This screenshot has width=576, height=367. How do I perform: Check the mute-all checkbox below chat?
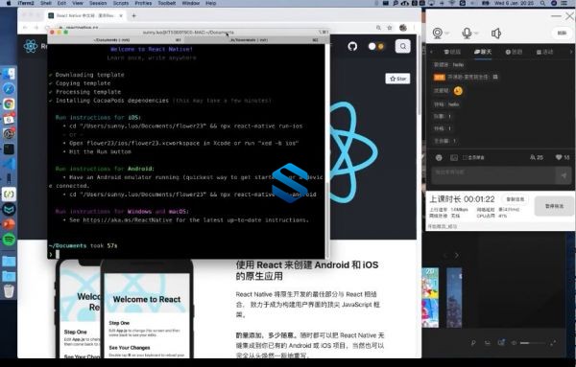(x=465, y=157)
